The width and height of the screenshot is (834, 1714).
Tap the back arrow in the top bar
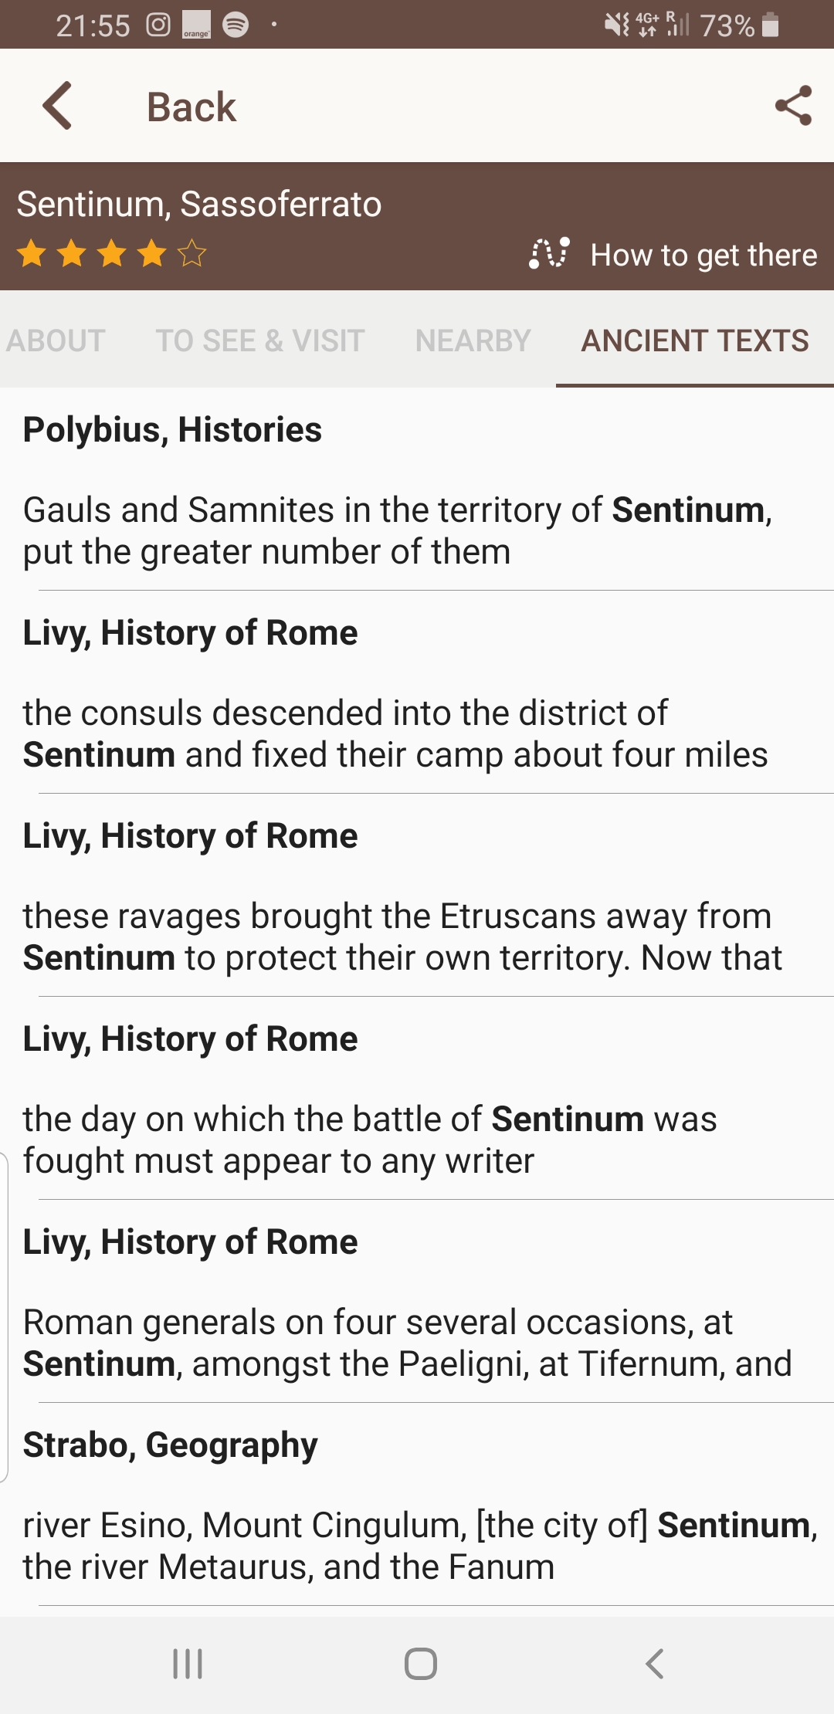[58, 106]
